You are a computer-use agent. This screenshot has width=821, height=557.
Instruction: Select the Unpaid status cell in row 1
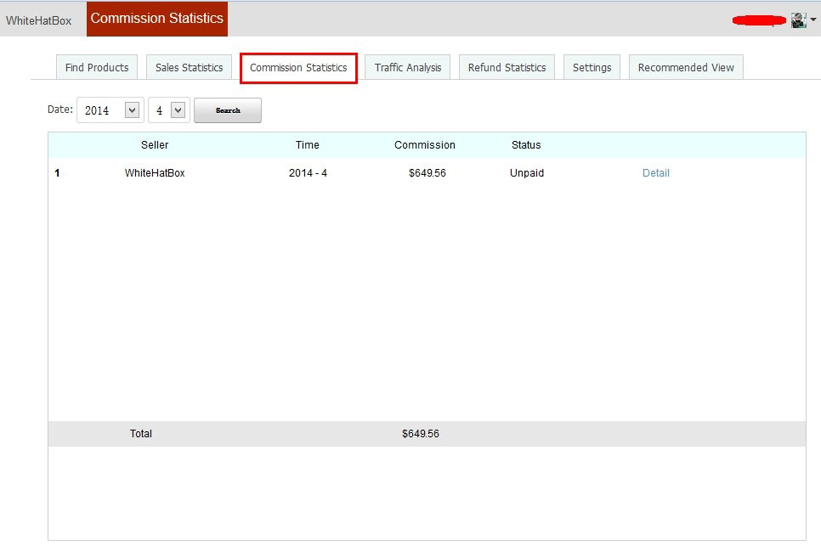coord(526,173)
